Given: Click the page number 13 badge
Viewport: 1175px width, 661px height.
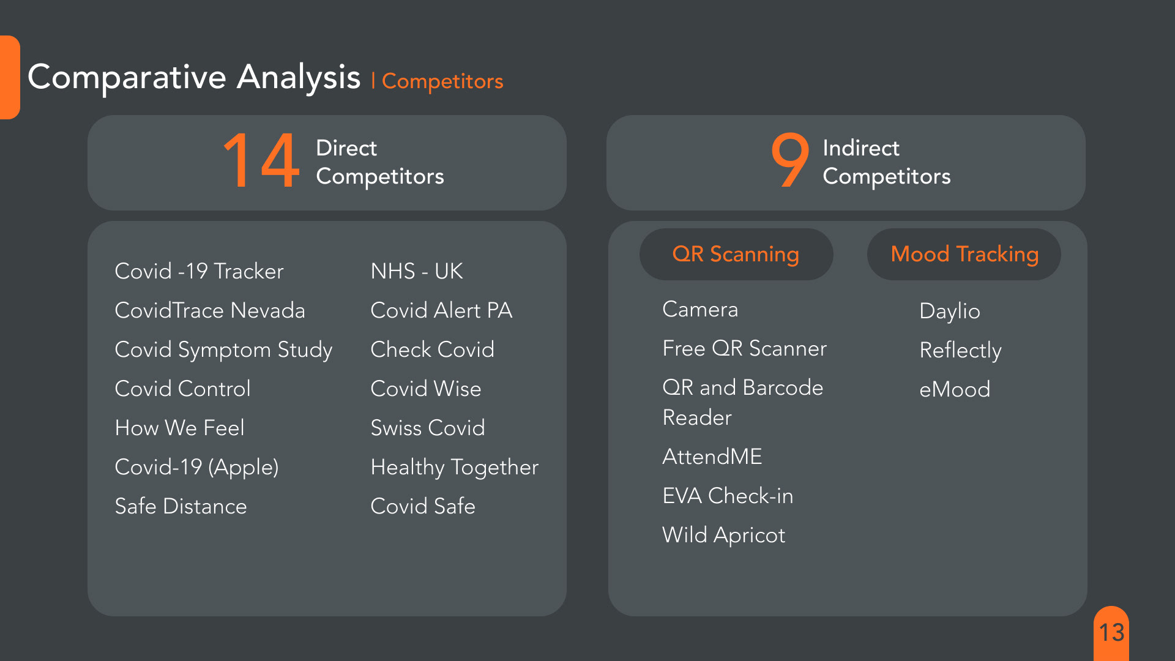Looking at the screenshot, I should pyautogui.click(x=1111, y=633).
